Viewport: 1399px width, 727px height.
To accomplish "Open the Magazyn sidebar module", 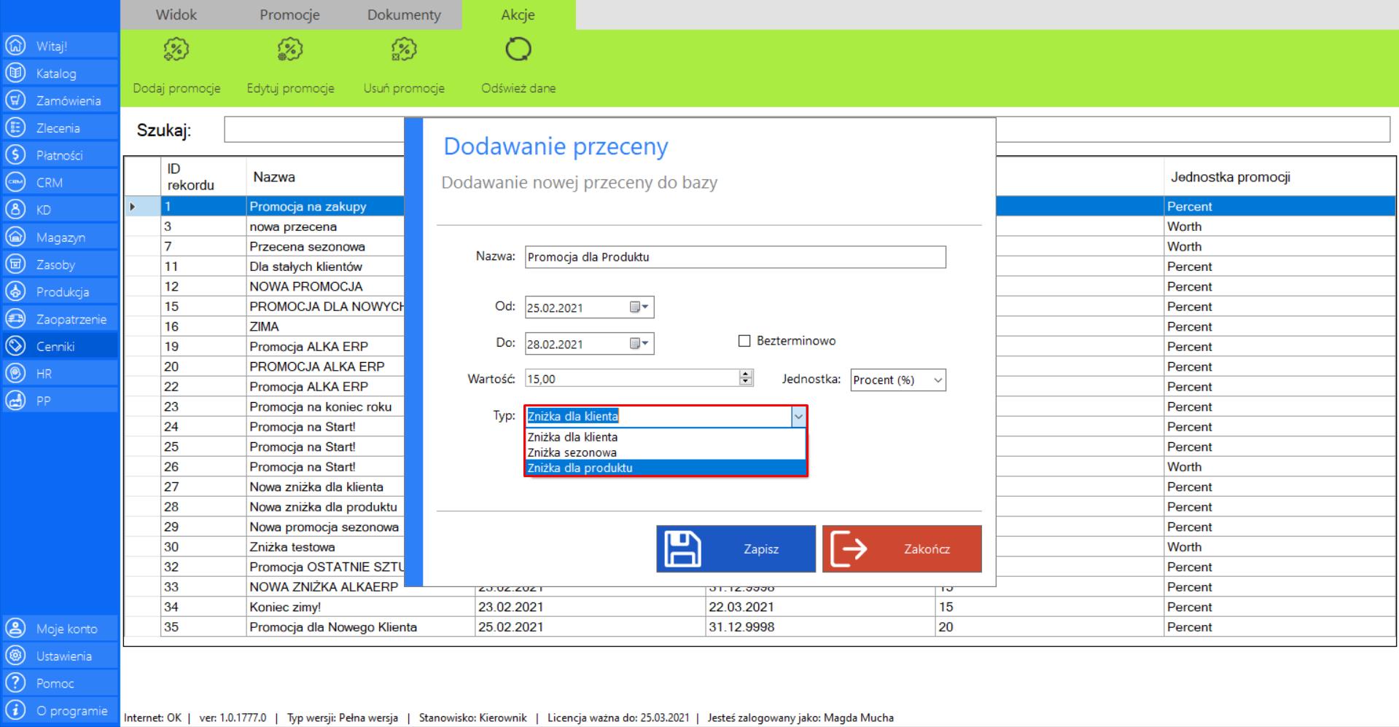I will pyautogui.click(x=60, y=237).
